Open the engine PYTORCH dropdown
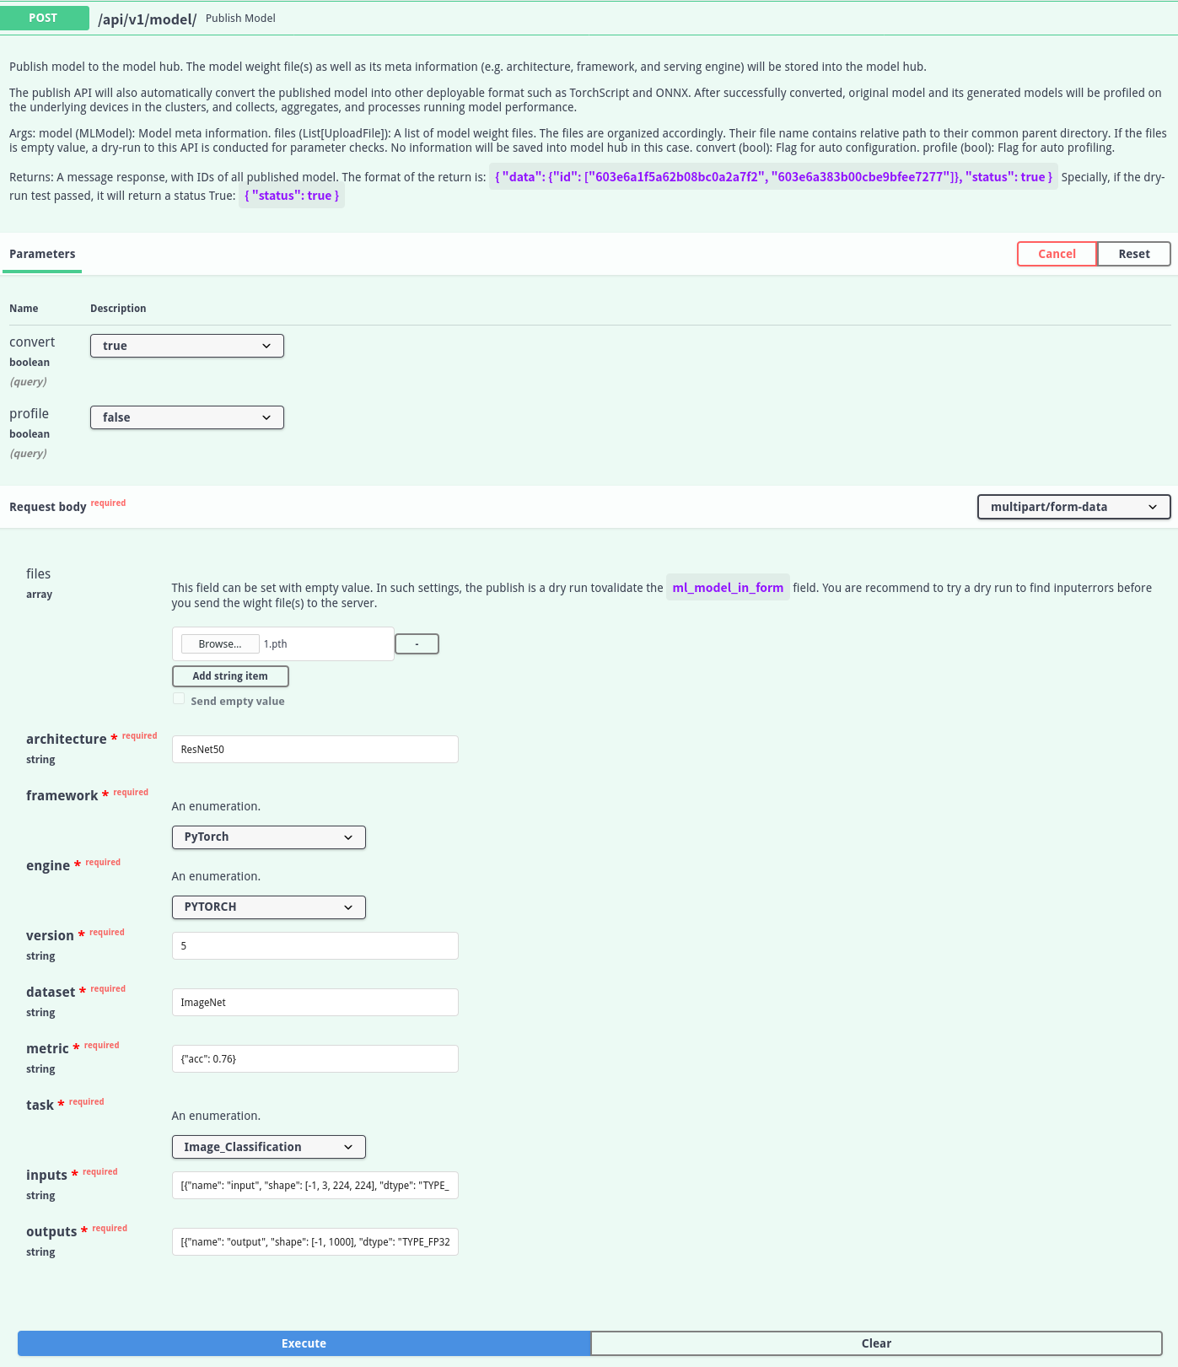 click(269, 907)
